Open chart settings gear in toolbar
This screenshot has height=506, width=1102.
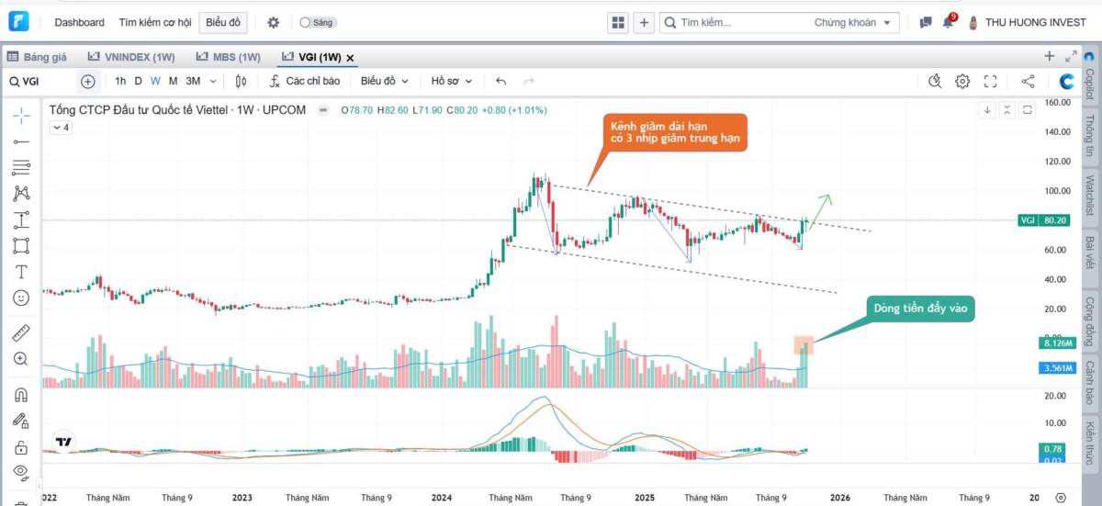(962, 81)
